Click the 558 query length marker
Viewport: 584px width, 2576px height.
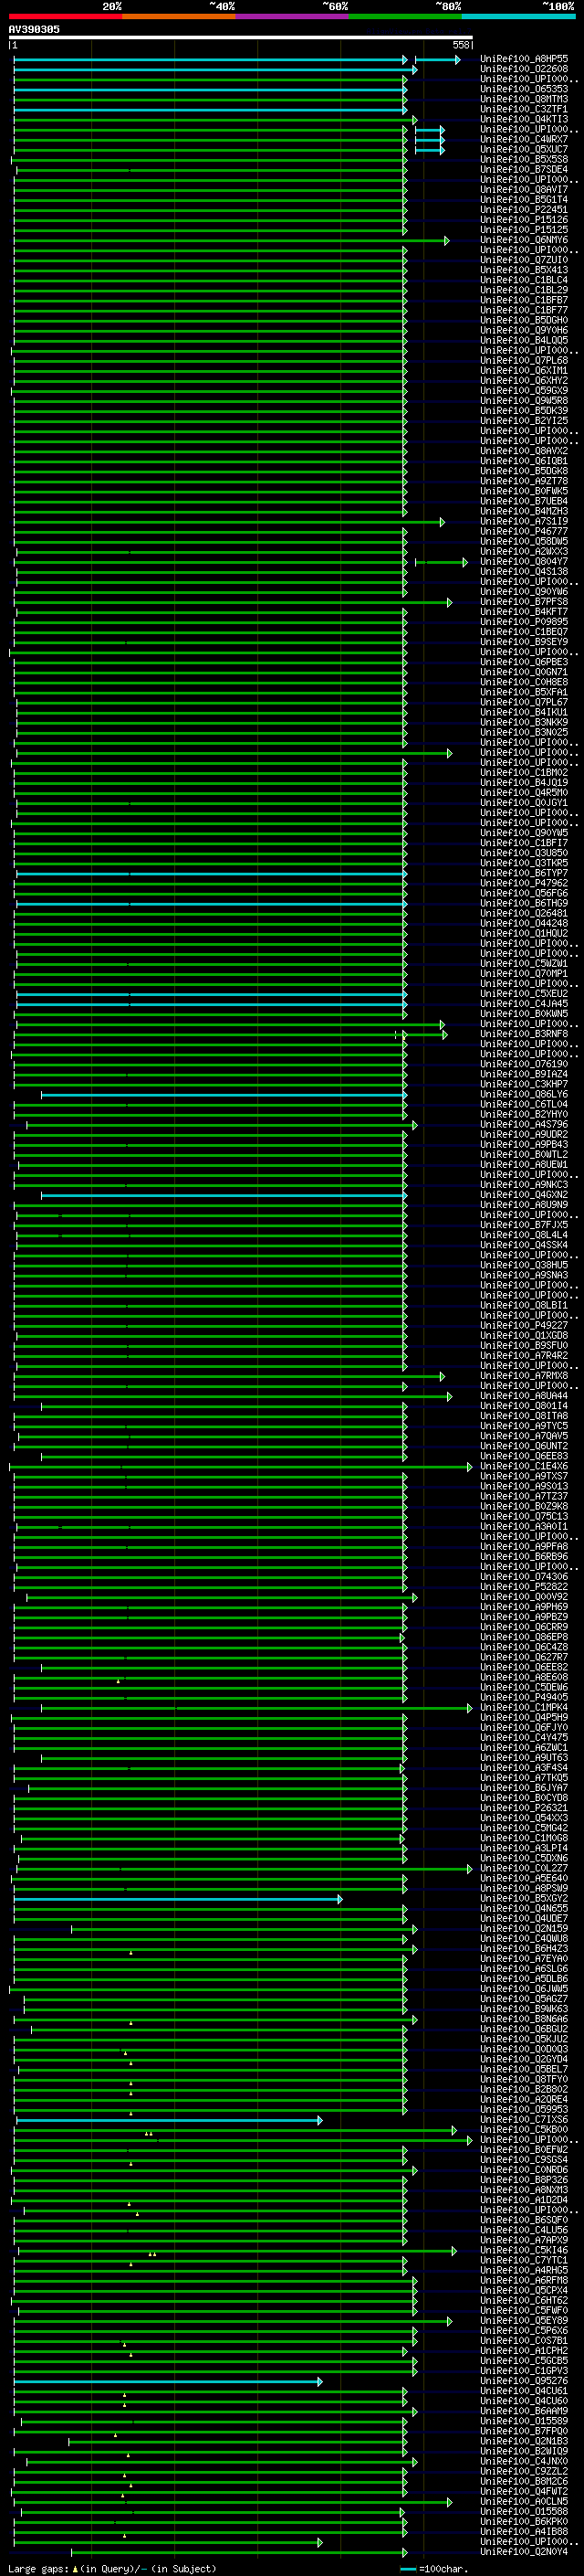[460, 45]
